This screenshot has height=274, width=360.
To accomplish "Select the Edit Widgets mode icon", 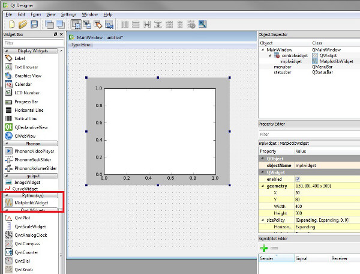I will (x=77, y=25).
